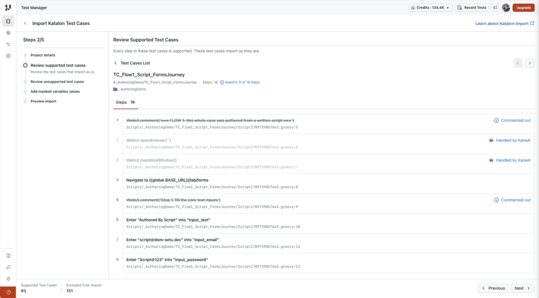
Task: Click the _AuthoringDemo folder name
Action: [x=132, y=89]
